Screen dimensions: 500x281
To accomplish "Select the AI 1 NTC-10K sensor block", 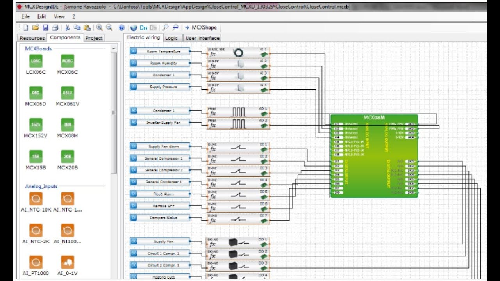I will (238, 53).
